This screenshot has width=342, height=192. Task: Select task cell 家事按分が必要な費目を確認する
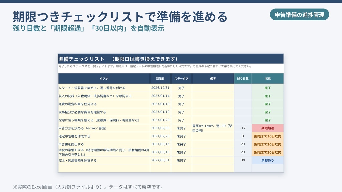[104, 112]
